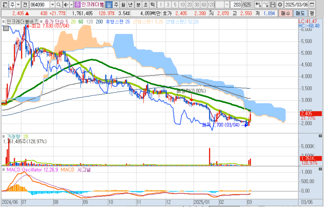Add candlestick chart type icon

pos(258,4)
